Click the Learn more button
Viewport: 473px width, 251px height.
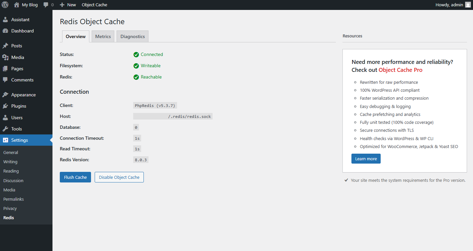(366, 159)
